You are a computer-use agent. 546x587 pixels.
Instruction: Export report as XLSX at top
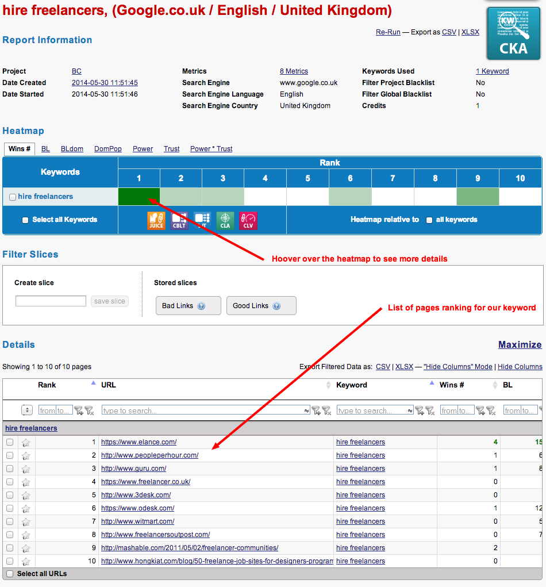coord(470,32)
